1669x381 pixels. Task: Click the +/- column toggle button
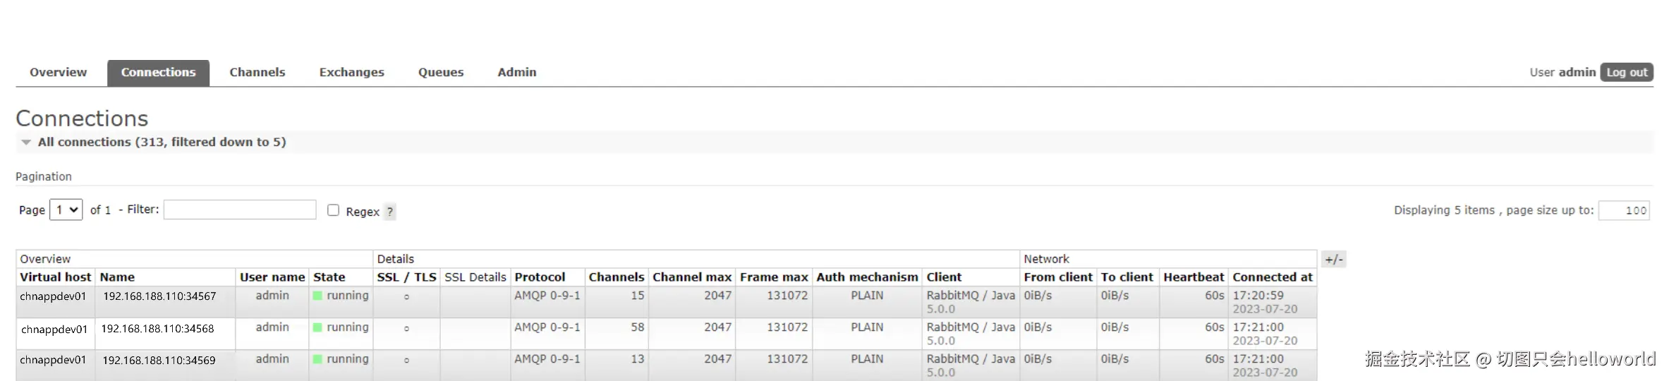click(x=1334, y=259)
